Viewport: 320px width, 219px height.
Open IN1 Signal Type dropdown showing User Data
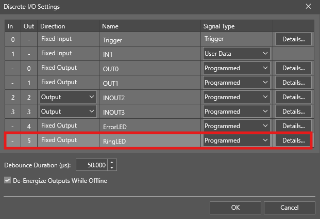(x=237, y=54)
